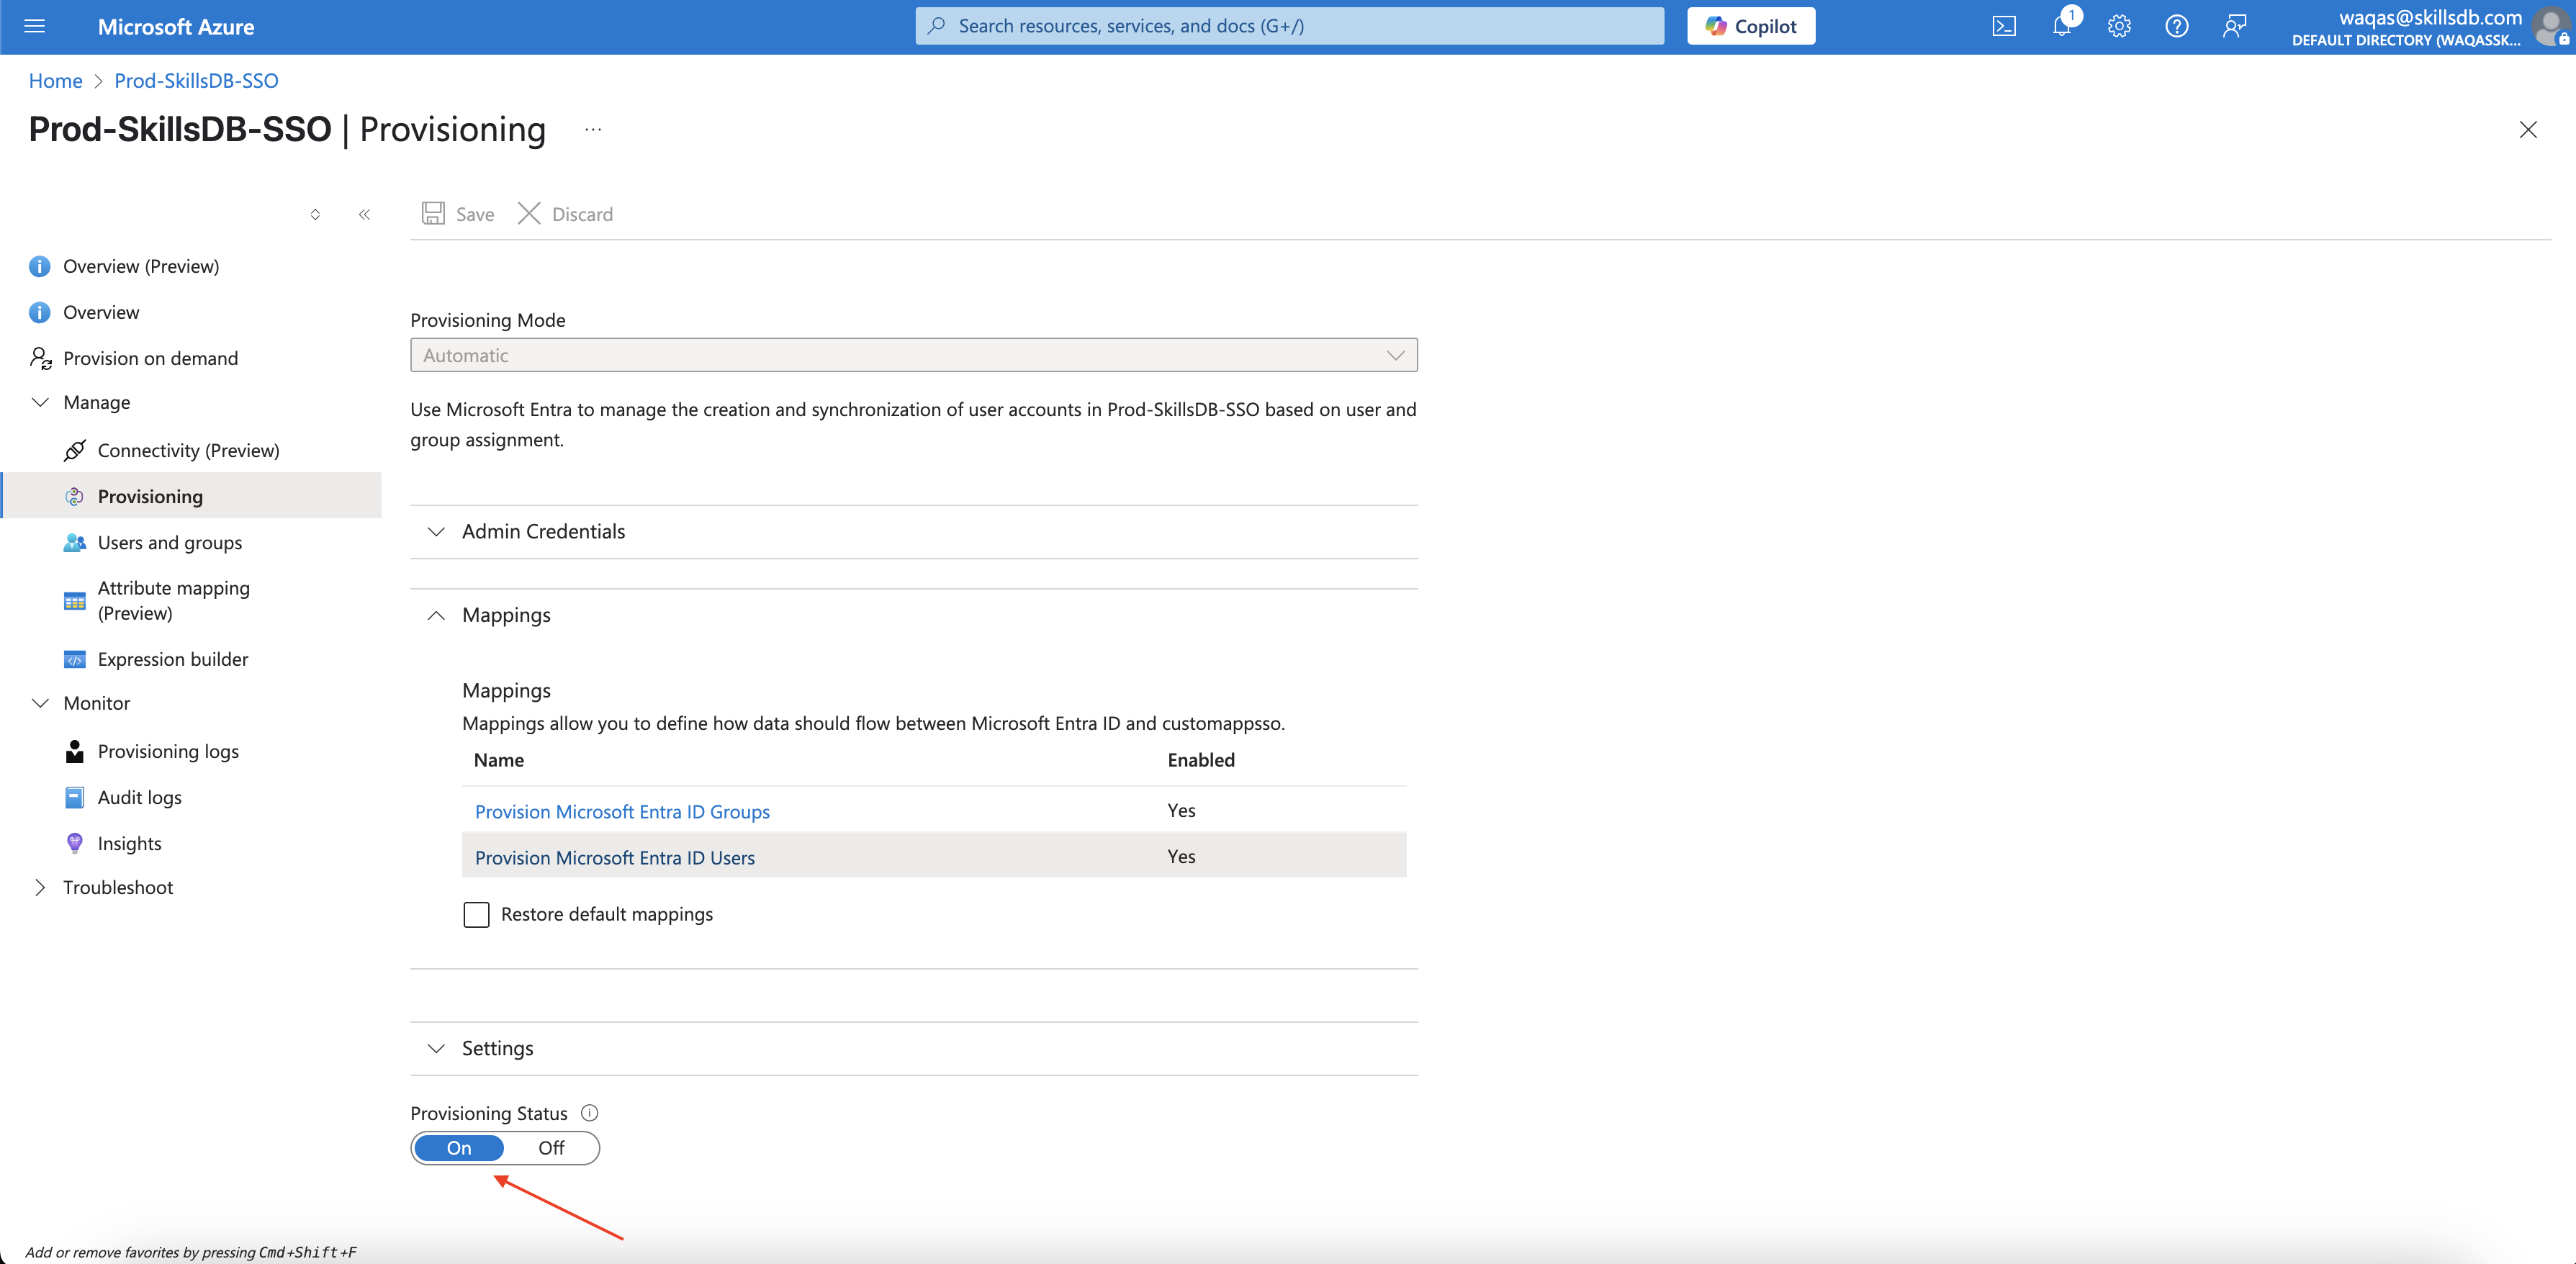The height and width of the screenshot is (1264, 2576).
Task: Open Overview (Preview) in sidebar
Action: [141, 266]
